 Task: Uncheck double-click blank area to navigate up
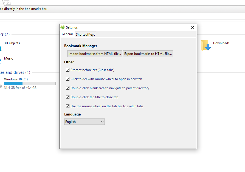tap(68, 88)
